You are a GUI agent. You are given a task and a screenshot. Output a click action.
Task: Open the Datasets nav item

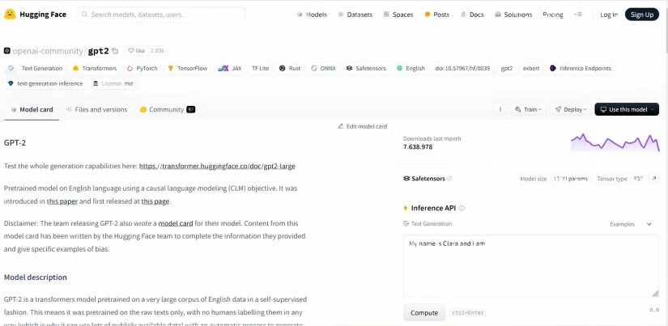click(355, 15)
